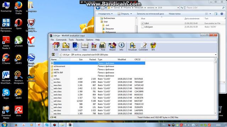
Task: Open Adobe Reader X shortcut
Action: coord(6,43)
